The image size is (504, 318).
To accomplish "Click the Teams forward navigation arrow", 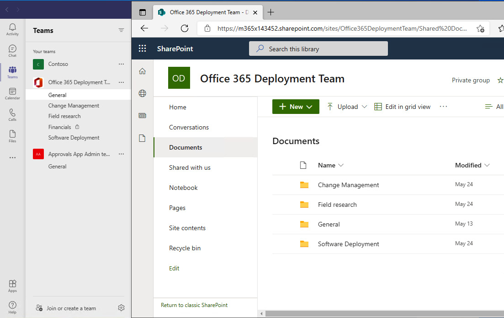I will 18,10.
